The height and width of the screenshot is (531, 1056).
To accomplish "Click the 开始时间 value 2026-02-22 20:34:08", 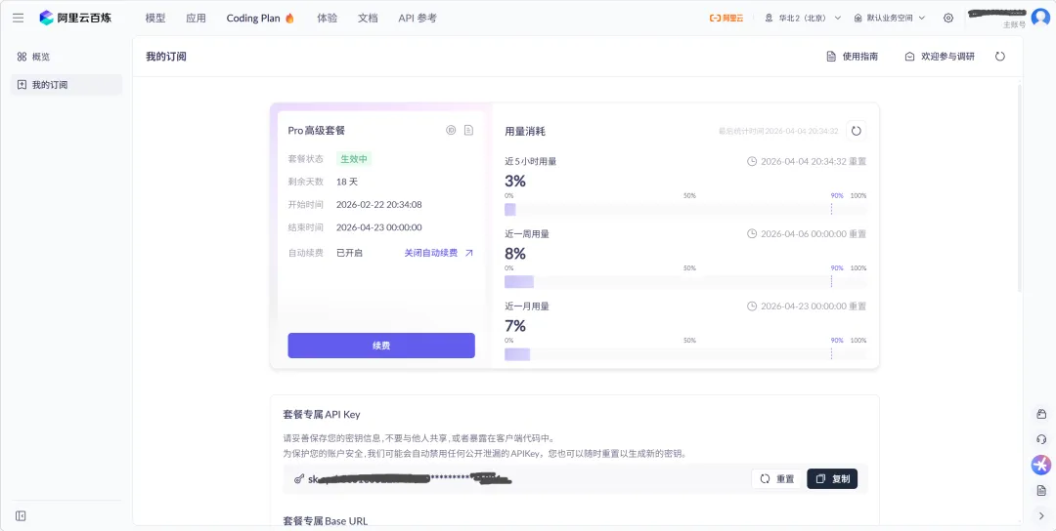I will click(379, 204).
